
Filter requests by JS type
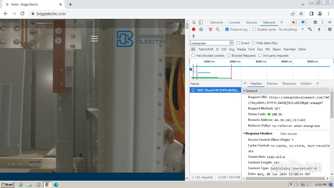point(217,49)
